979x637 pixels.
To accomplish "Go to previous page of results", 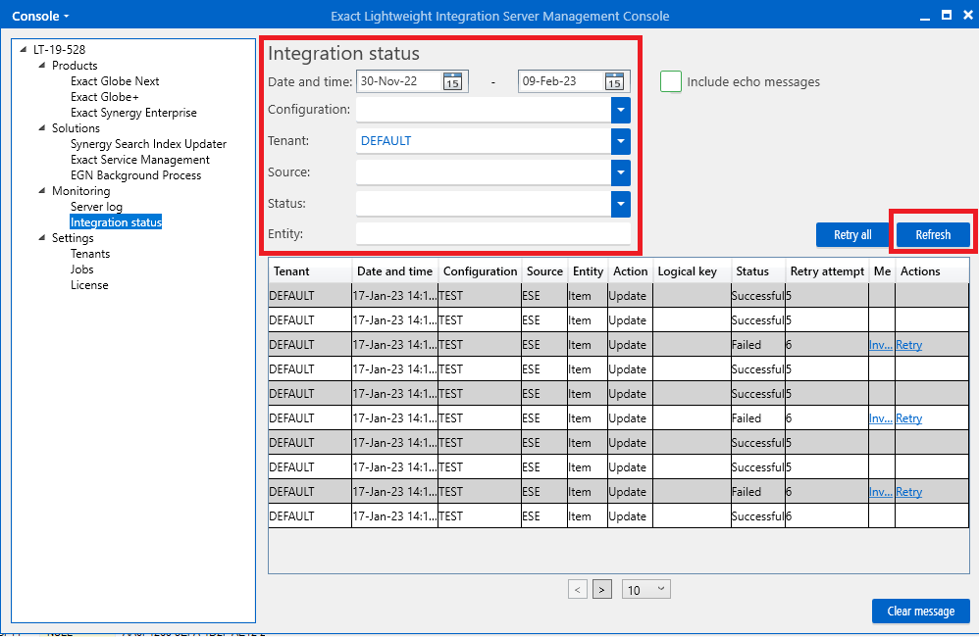I will click(578, 590).
